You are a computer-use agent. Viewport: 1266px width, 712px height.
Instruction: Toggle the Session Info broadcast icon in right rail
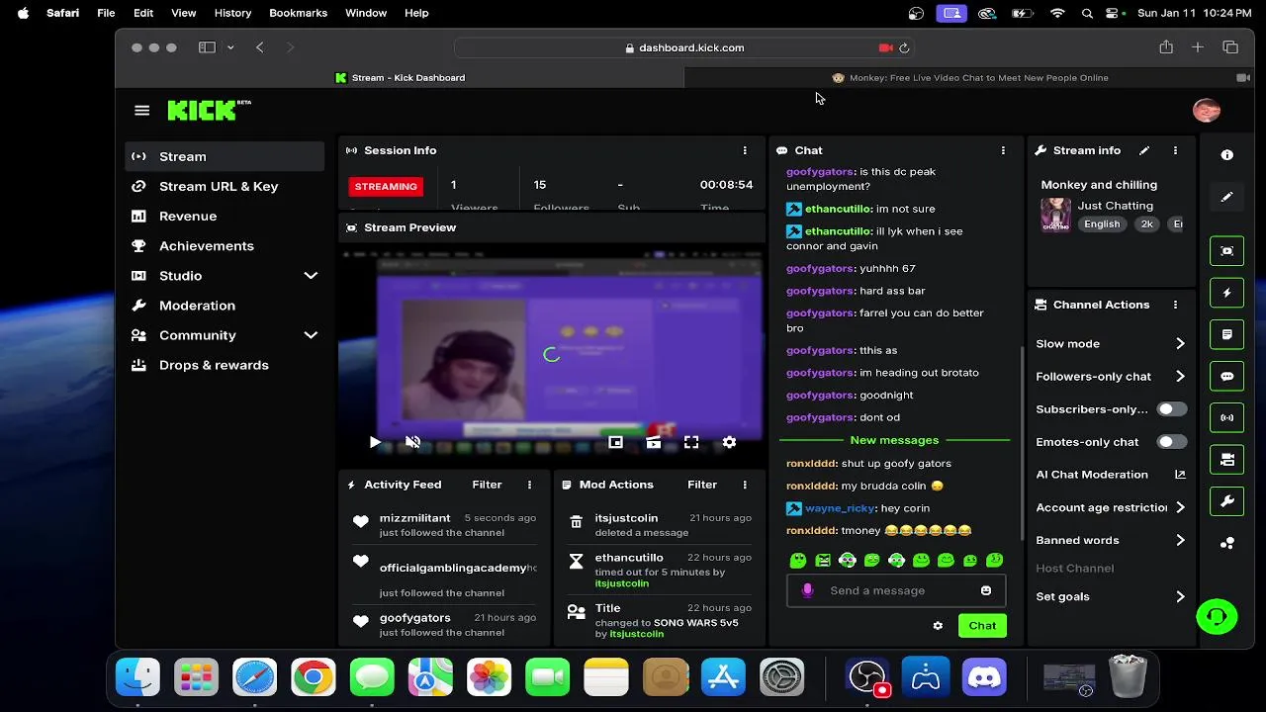coord(1227,418)
